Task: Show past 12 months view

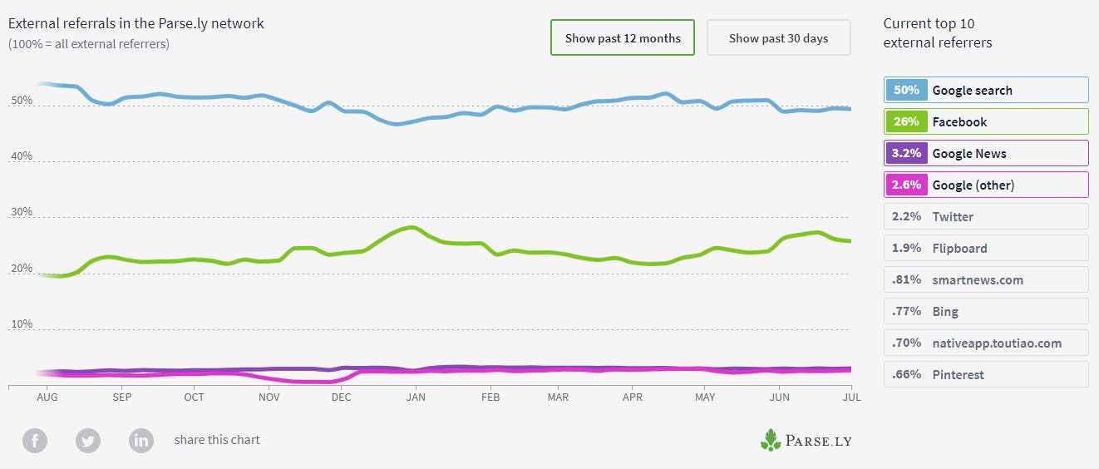Action: pos(623,37)
